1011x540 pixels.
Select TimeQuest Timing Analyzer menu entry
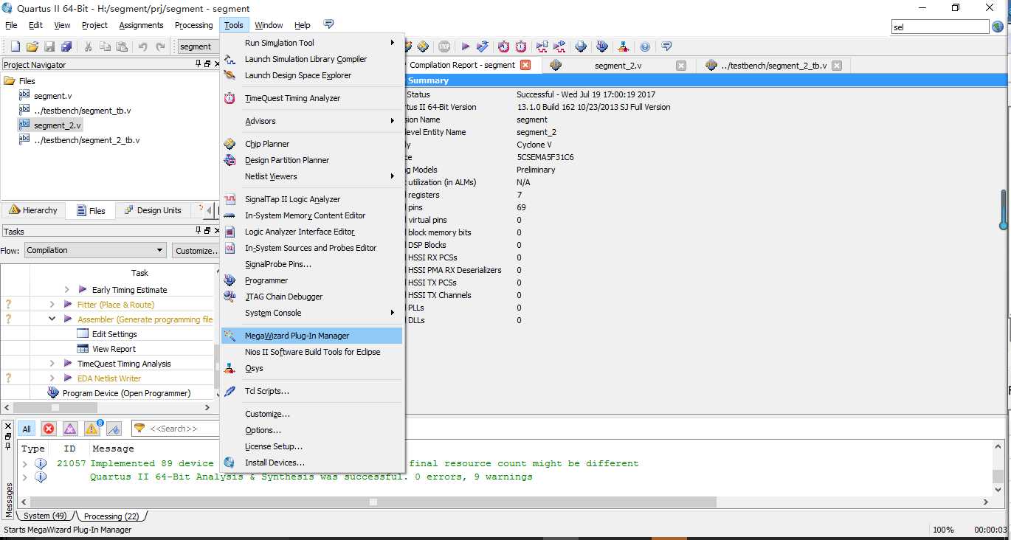click(312, 98)
